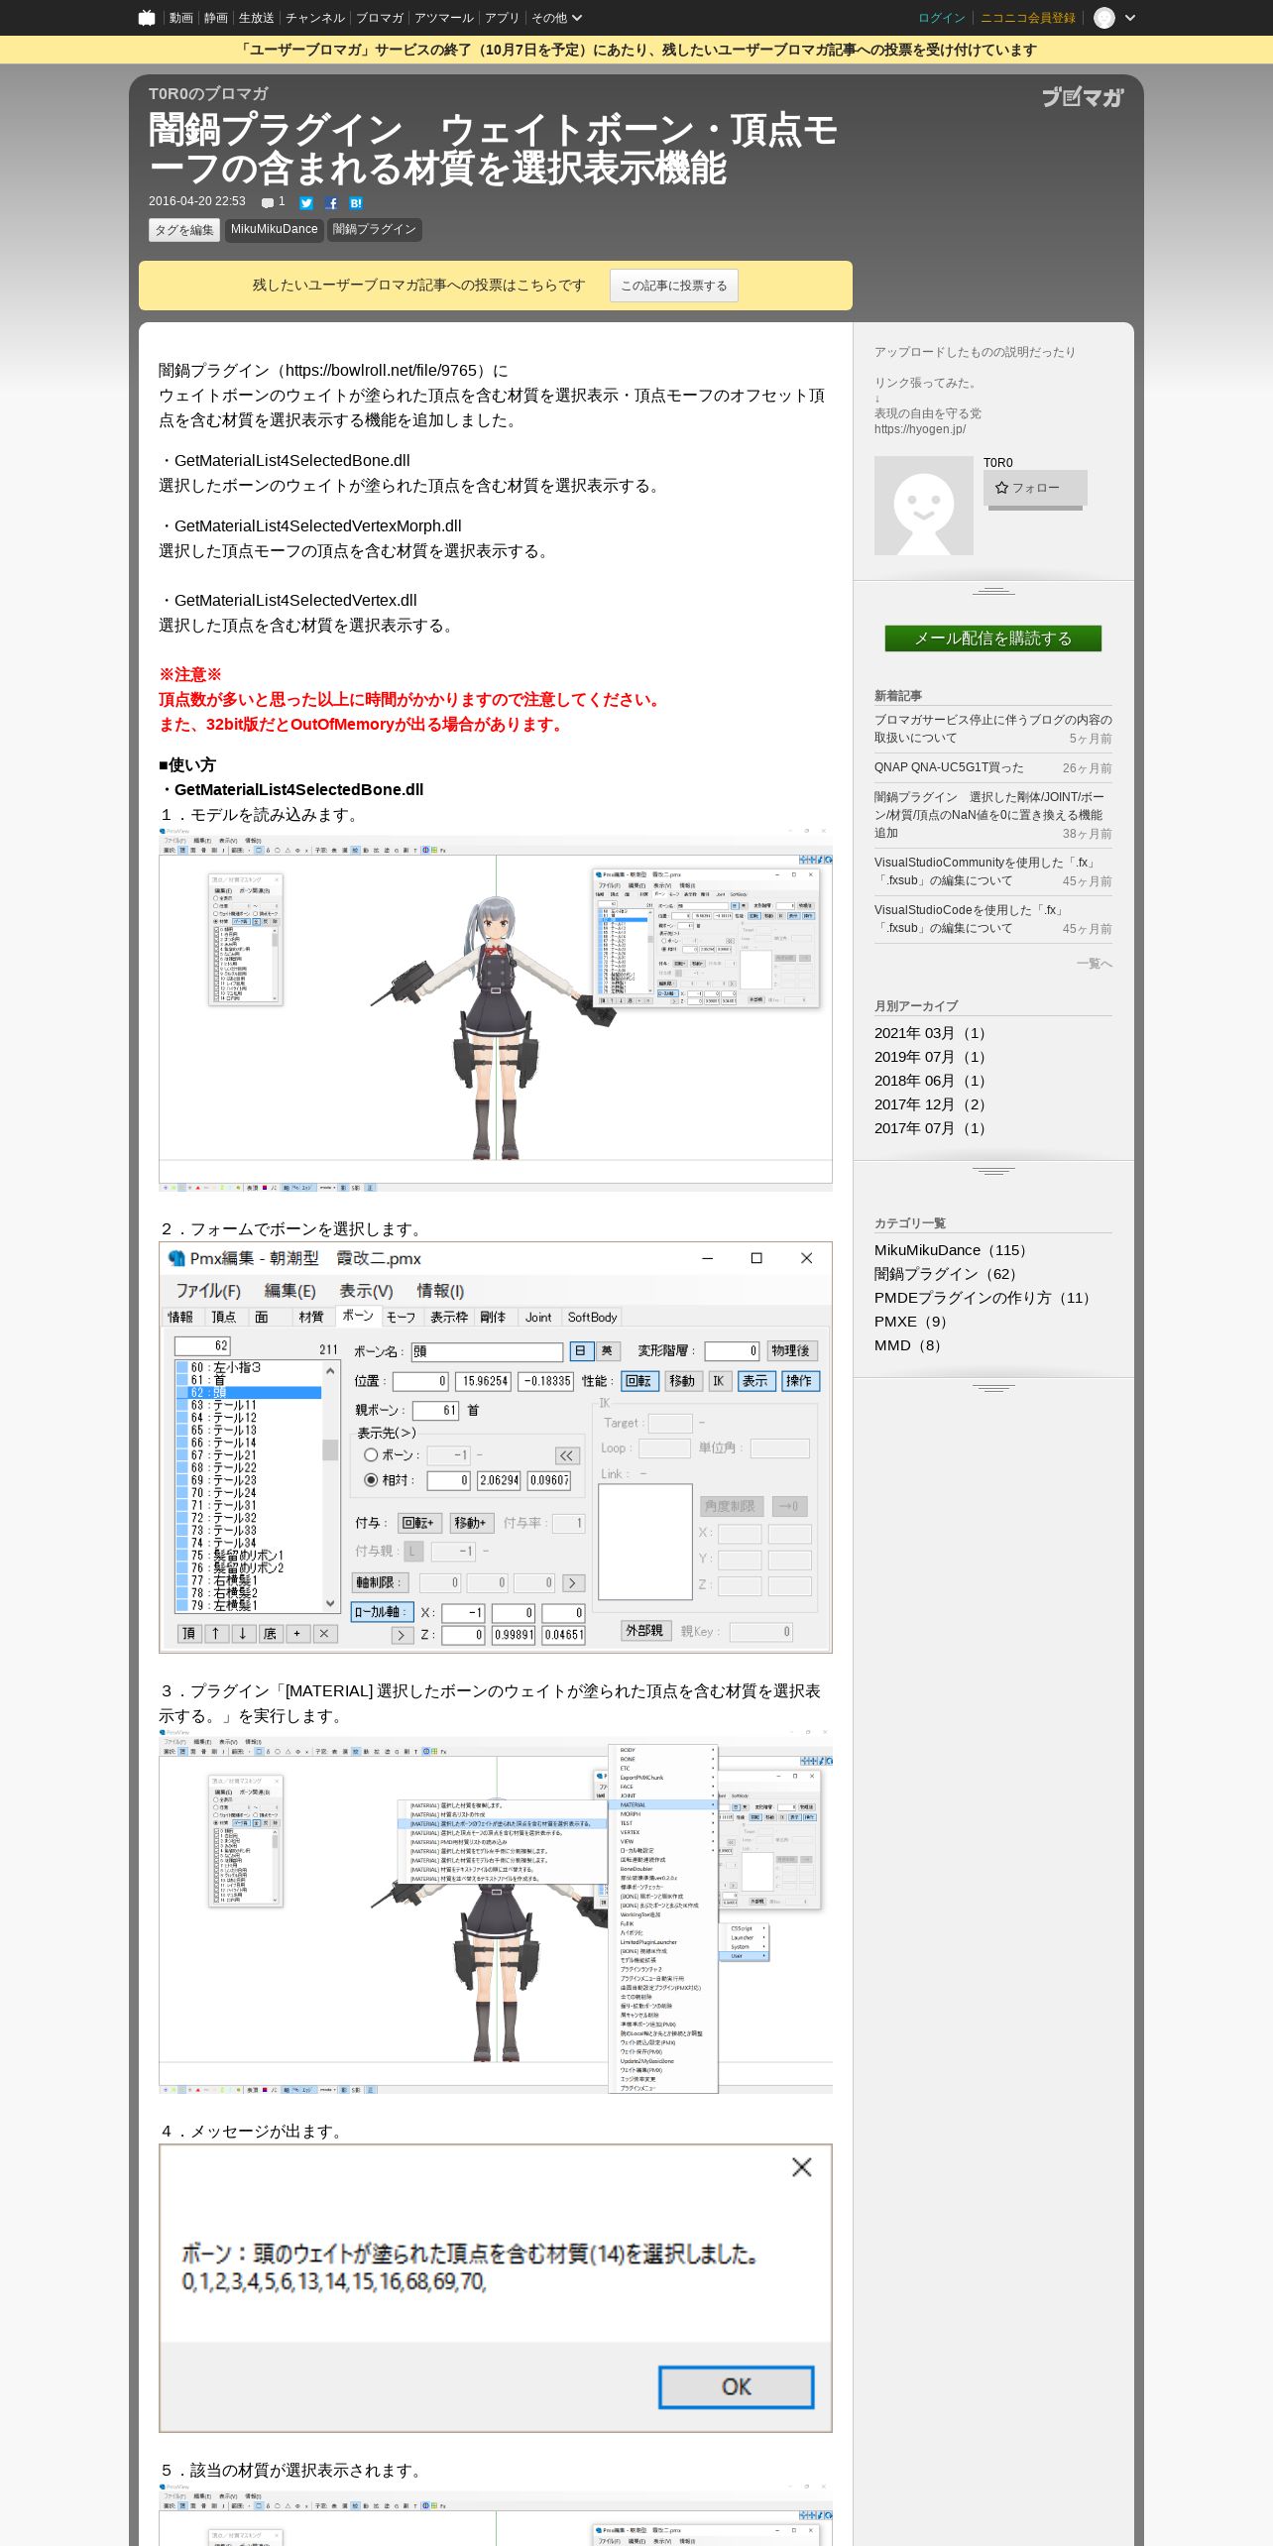The width and height of the screenshot is (1273, 2546).
Task: Click the user avatar icon in top bar
Action: tap(1104, 18)
